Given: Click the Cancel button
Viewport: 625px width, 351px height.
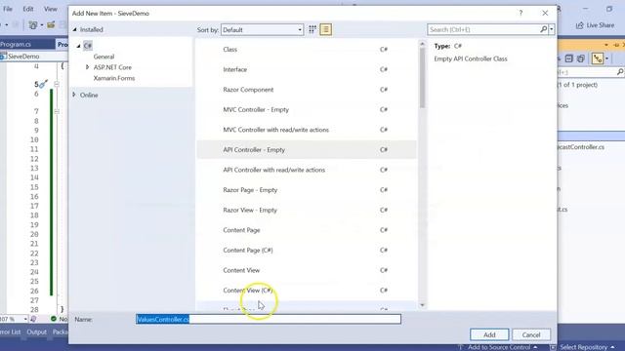Looking at the screenshot, I should pyautogui.click(x=531, y=334).
